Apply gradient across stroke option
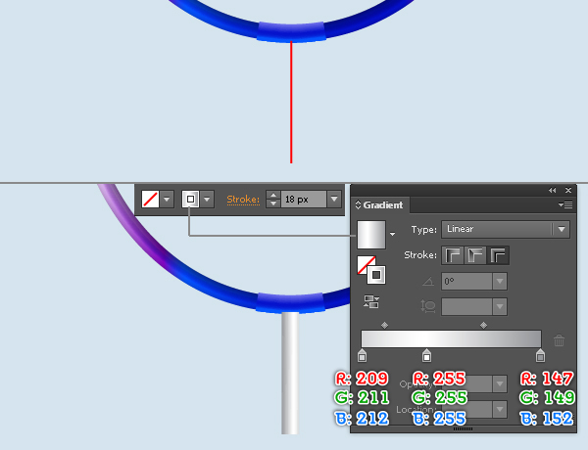Viewport: 588px width, 450px height. click(x=498, y=255)
